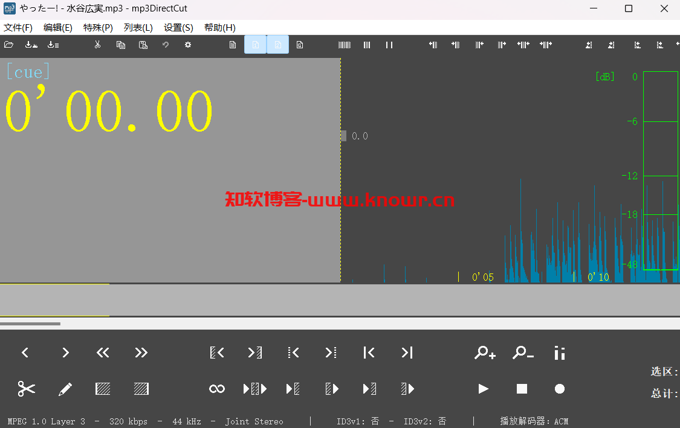Open the 帮助(H) menu
Screen dimensions: 680x428
(x=219, y=28)
